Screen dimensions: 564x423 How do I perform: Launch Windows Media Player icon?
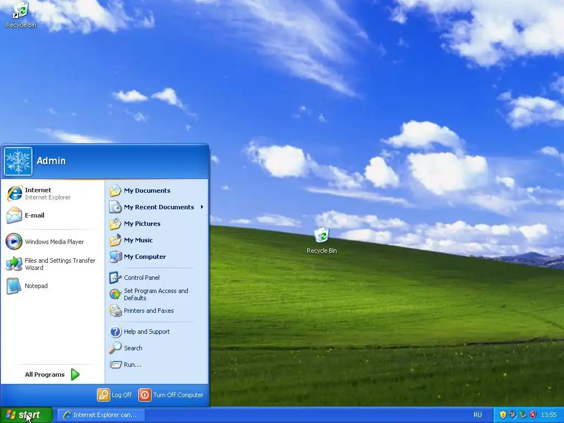(14, 241)
